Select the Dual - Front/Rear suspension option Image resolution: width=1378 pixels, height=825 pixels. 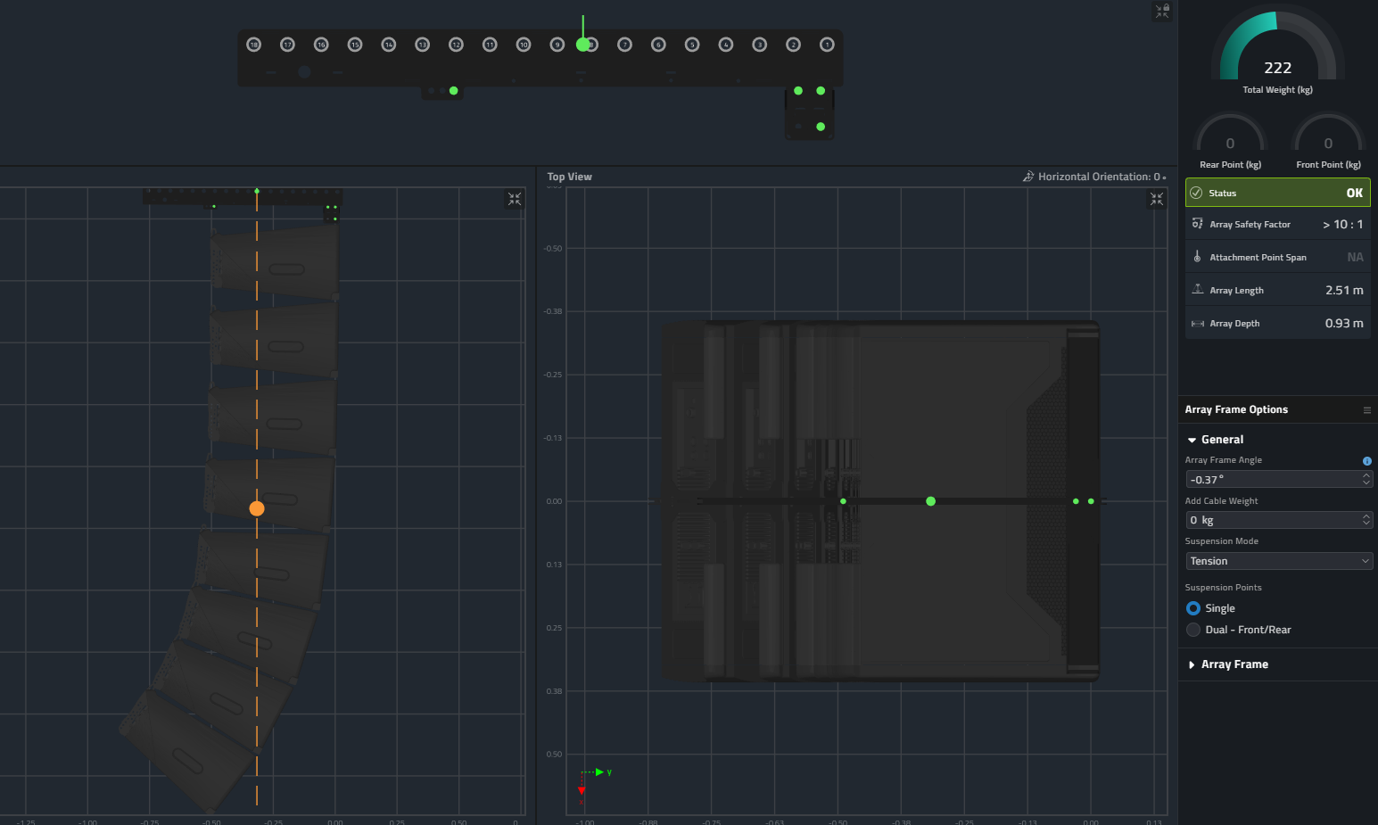point(1193,630)
